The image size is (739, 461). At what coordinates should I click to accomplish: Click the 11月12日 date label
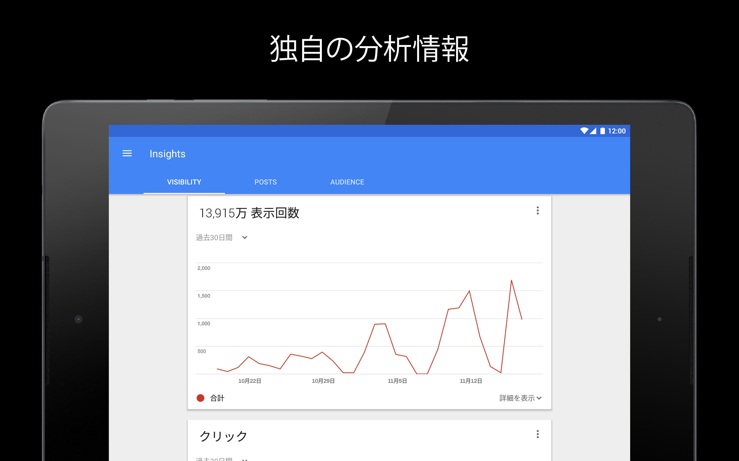click(x=471, y=381)
